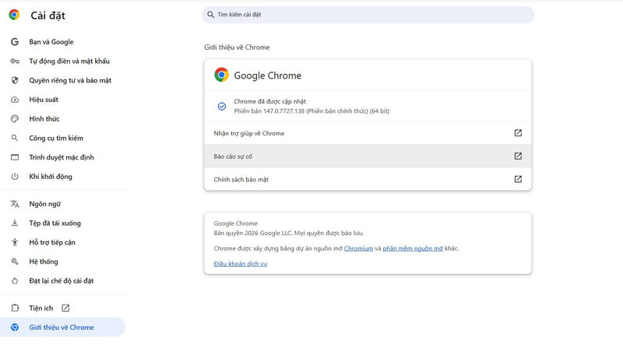Select Đặt lại chế độ cài đặt

pyautogui.click(x=63, y=281)
